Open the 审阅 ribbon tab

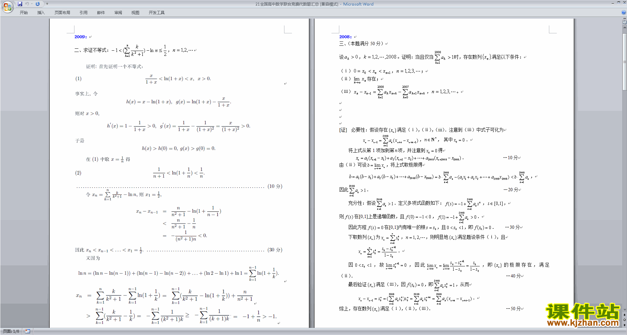118,12
